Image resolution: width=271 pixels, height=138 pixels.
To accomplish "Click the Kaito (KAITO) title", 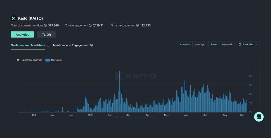I will click(30, 18).
